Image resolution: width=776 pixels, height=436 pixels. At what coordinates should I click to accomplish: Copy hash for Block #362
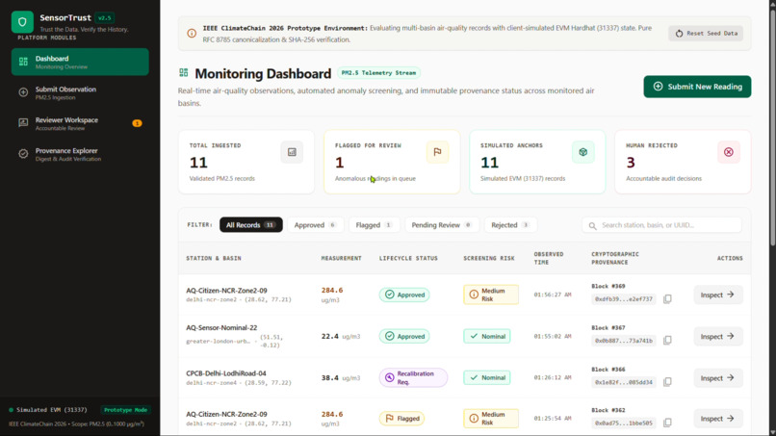coord(667,423)
